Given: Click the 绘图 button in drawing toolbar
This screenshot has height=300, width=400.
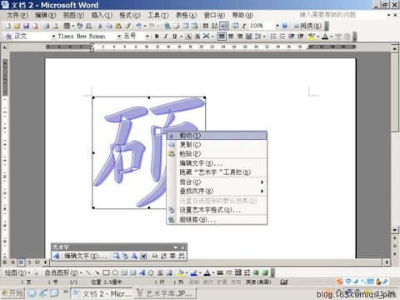Looking at the screenshot, I should click(x=17, y=272).
